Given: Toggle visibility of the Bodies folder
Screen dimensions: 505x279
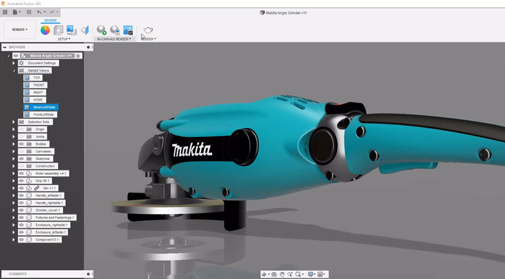Looking at the screenshot, I should (x=21, y=144).
